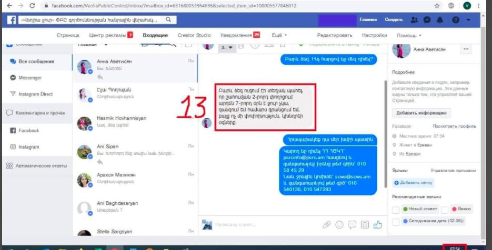Click Редактировать link
The height and width of the screenshot is (250, 492).
tap(335, 35)
